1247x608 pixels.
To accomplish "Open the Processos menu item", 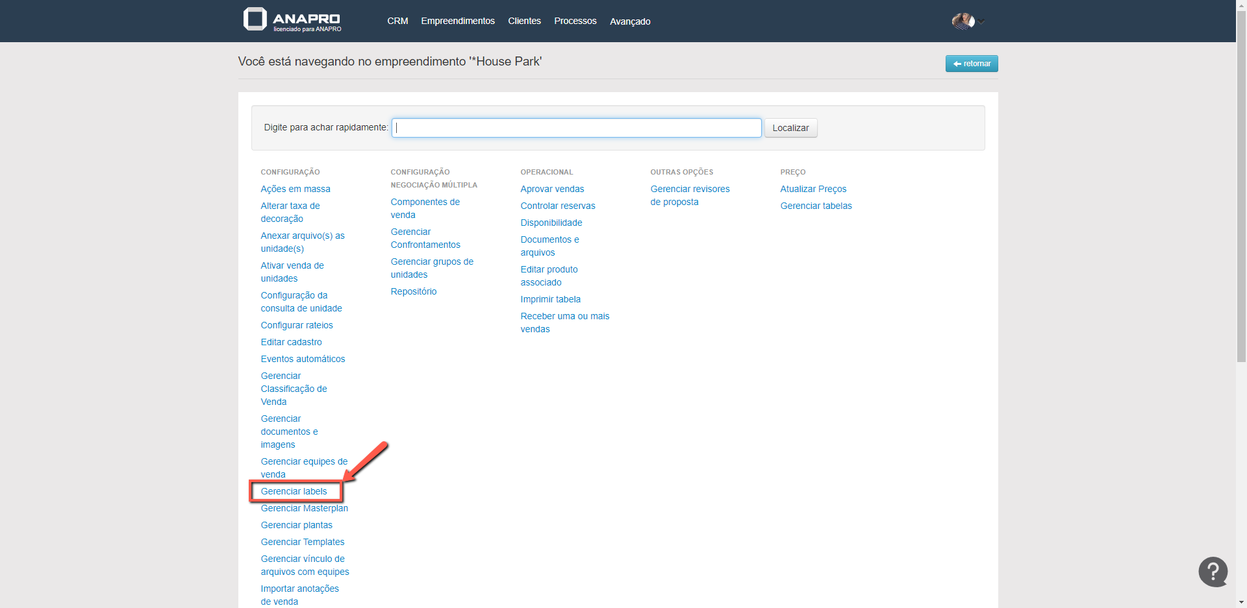I will (575, 21).
